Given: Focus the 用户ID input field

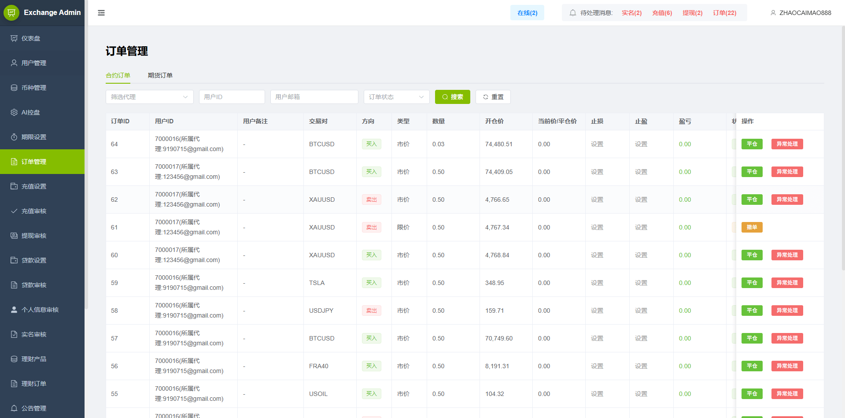Looking at the screenshot, I should [232, 97].
